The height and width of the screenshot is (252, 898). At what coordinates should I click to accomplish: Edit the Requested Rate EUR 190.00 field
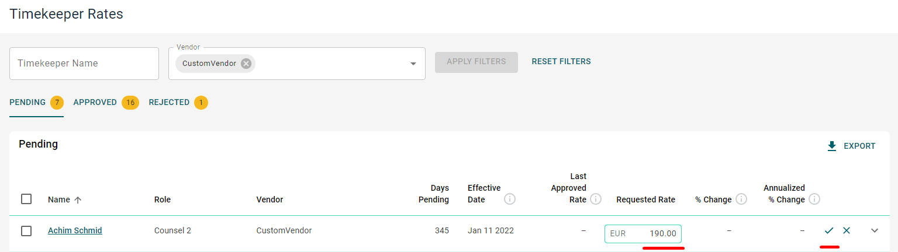(x=643, y=234)
